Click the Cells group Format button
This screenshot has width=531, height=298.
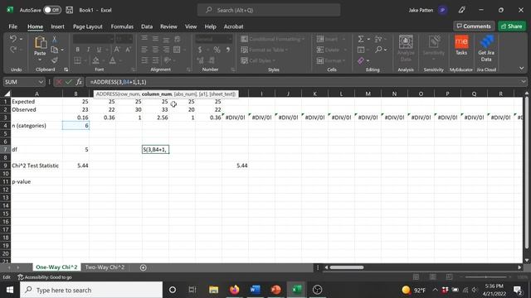coord(331,60)
